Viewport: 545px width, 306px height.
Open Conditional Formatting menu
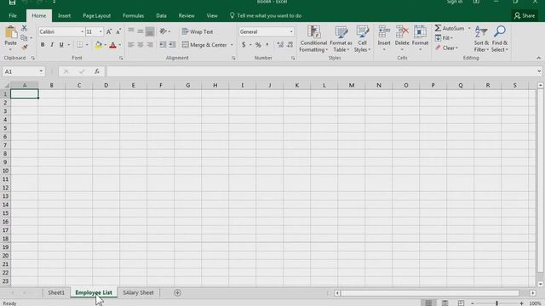pyautogui.click(x=313, y=38)
